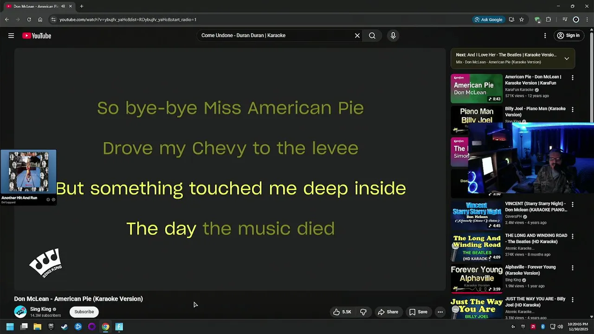This screenshot has height=334, width=594.
Task: Open Alphaville Forever Young karaoke title
Action: tap(530, 270)
